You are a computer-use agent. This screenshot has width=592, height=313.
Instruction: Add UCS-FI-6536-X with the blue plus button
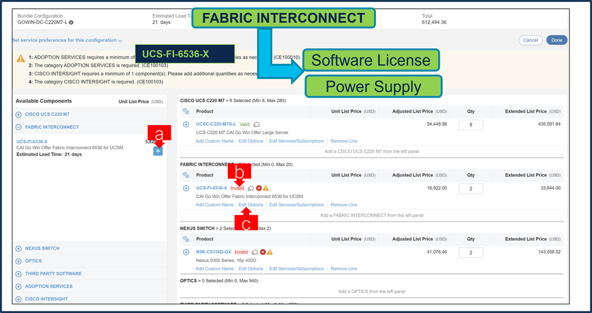click(158, 151)
